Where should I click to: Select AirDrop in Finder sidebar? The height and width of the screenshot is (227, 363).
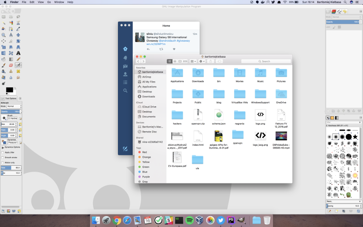(147, 77)
